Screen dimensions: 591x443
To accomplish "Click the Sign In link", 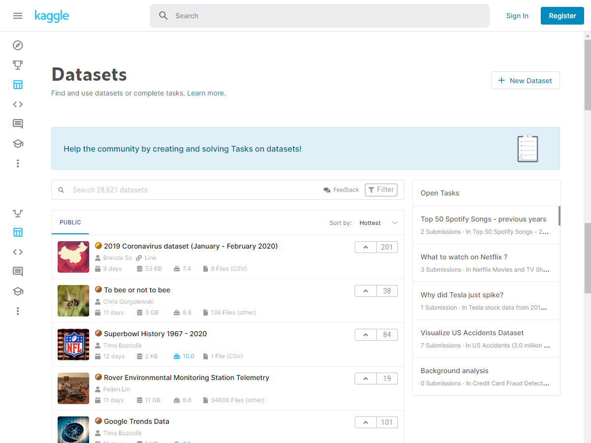I will [x=517, y=16].
